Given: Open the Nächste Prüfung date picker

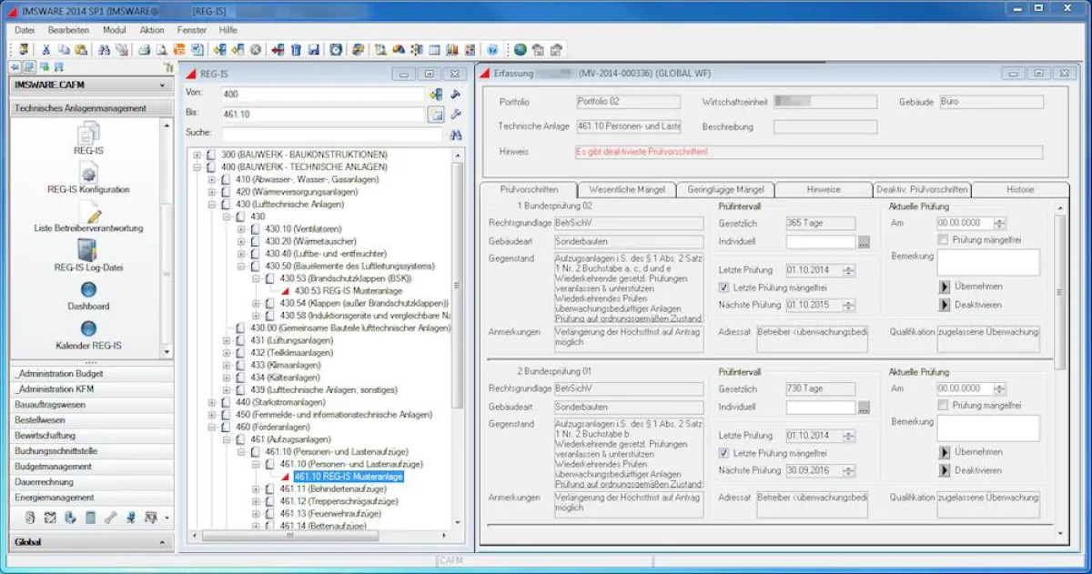Looking at the screenshot, I should click(847, 305).
